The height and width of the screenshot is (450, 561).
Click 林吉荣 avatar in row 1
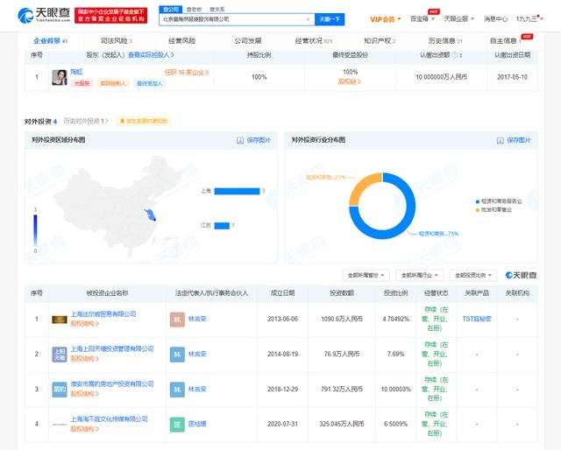coord(177,320)
